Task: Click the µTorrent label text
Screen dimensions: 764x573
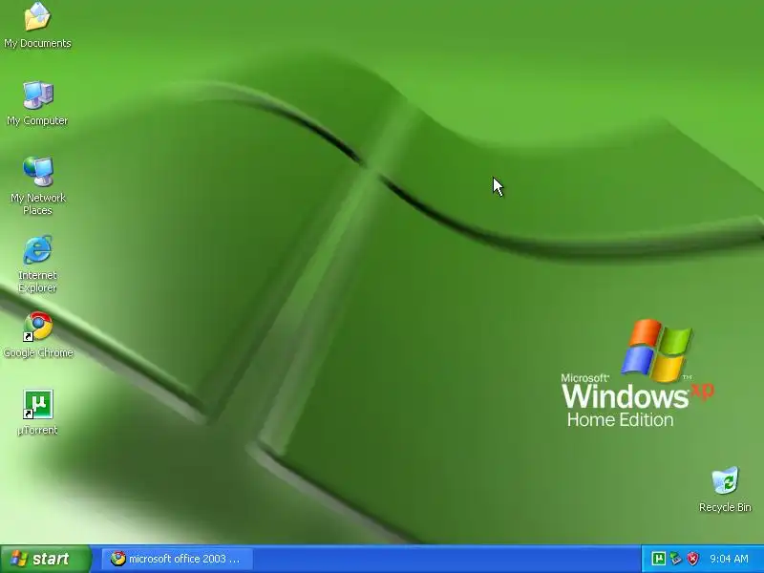Action: click(37, 430)
